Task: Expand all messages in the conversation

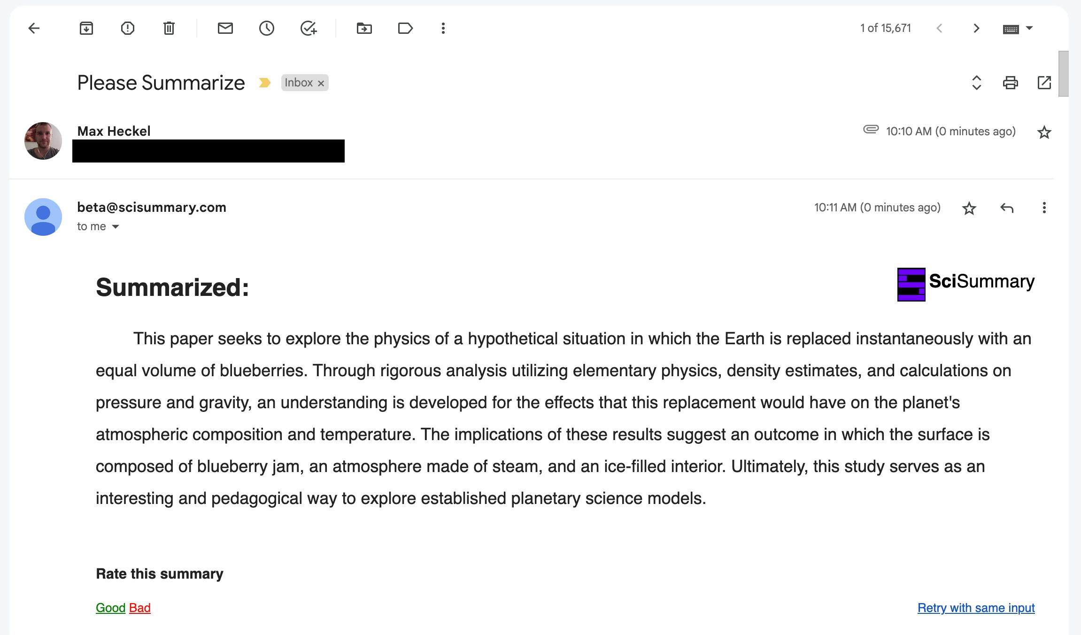Action: pos(977,83)
